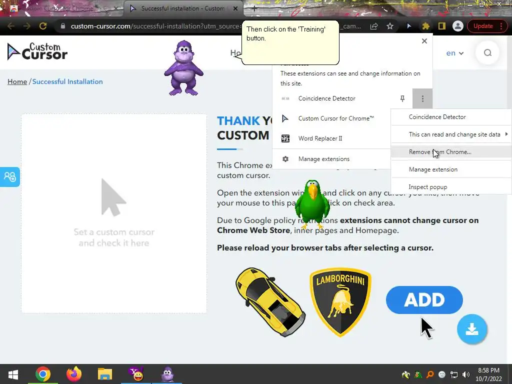The height and width of the screenshot is (384, 512).
Task: Open Yahoo Messenger taskbar icon
Action: coord(136,374)
